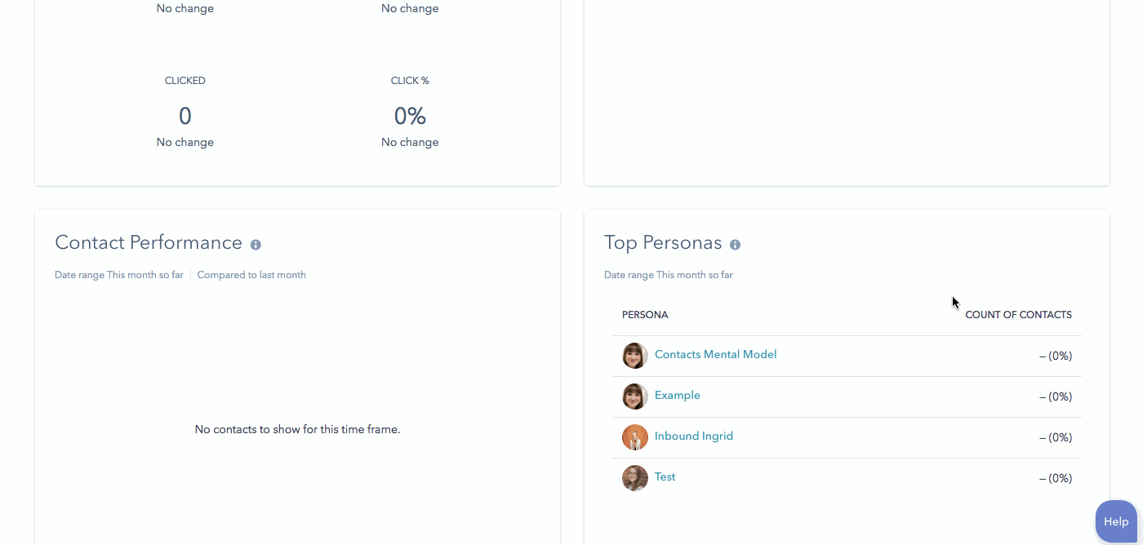Open the Contacts Mental Model link
Viewport: 1147px width, 545px height.
[715, 355]
